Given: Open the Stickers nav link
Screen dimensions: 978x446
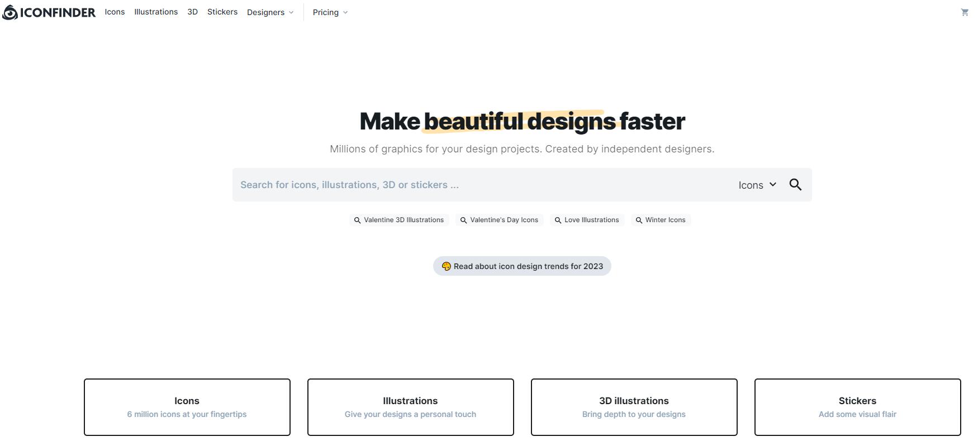Looking at the screenshot, I should coord(222,12).
